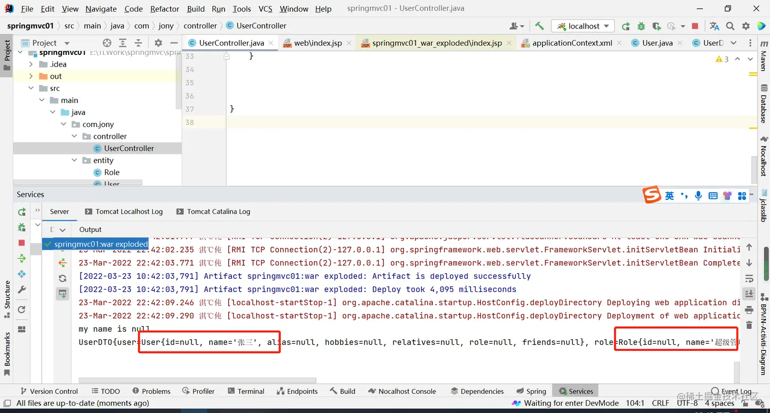
Task: Stop the running server from main toolbar
Action: [695, 26]
